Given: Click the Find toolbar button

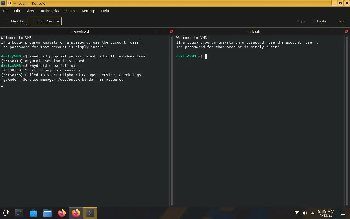Looking at the screenshot, I should (339, 21).
